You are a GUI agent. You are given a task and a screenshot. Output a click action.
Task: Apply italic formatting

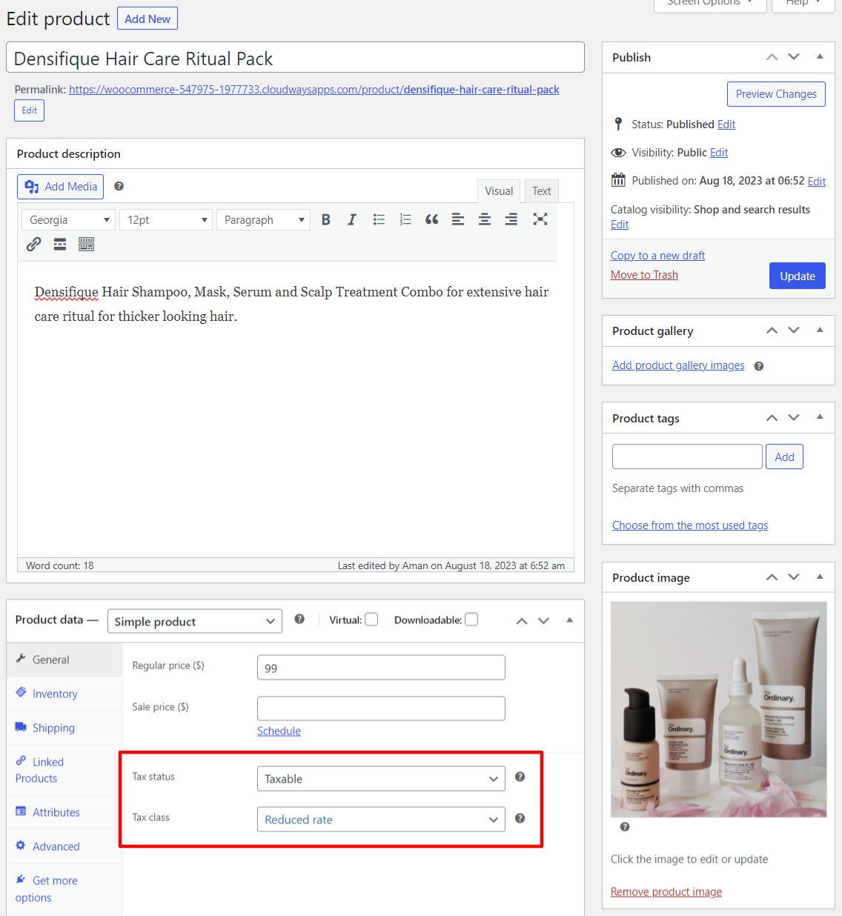(352, 219)
